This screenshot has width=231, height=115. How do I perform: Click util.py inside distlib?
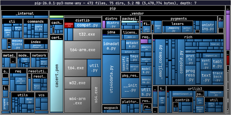pyautogui.click(x=94, y=68)
